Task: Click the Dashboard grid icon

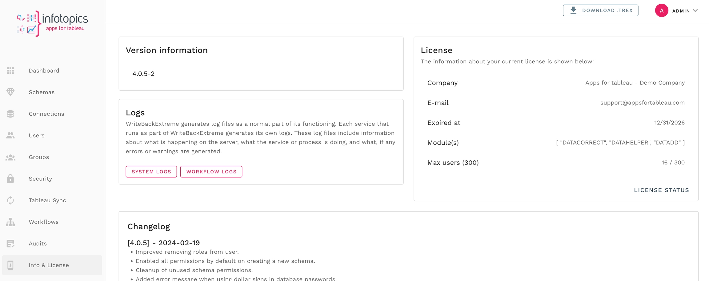Action: (10, 71)
